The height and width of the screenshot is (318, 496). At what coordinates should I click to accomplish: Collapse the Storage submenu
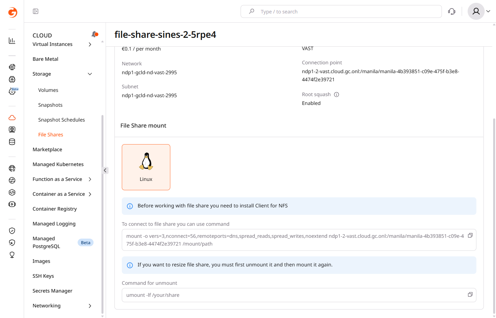(90, 74)
